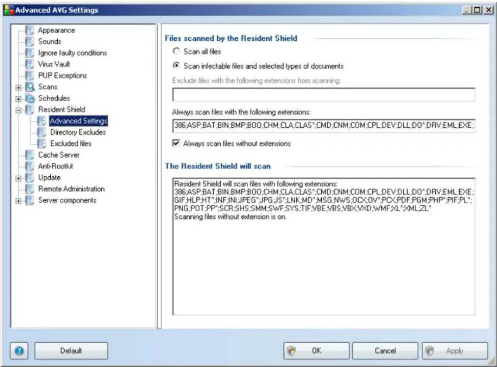Click the always scan extensions field
Screen dimensions: 497x367
click(x=324, y=126)
